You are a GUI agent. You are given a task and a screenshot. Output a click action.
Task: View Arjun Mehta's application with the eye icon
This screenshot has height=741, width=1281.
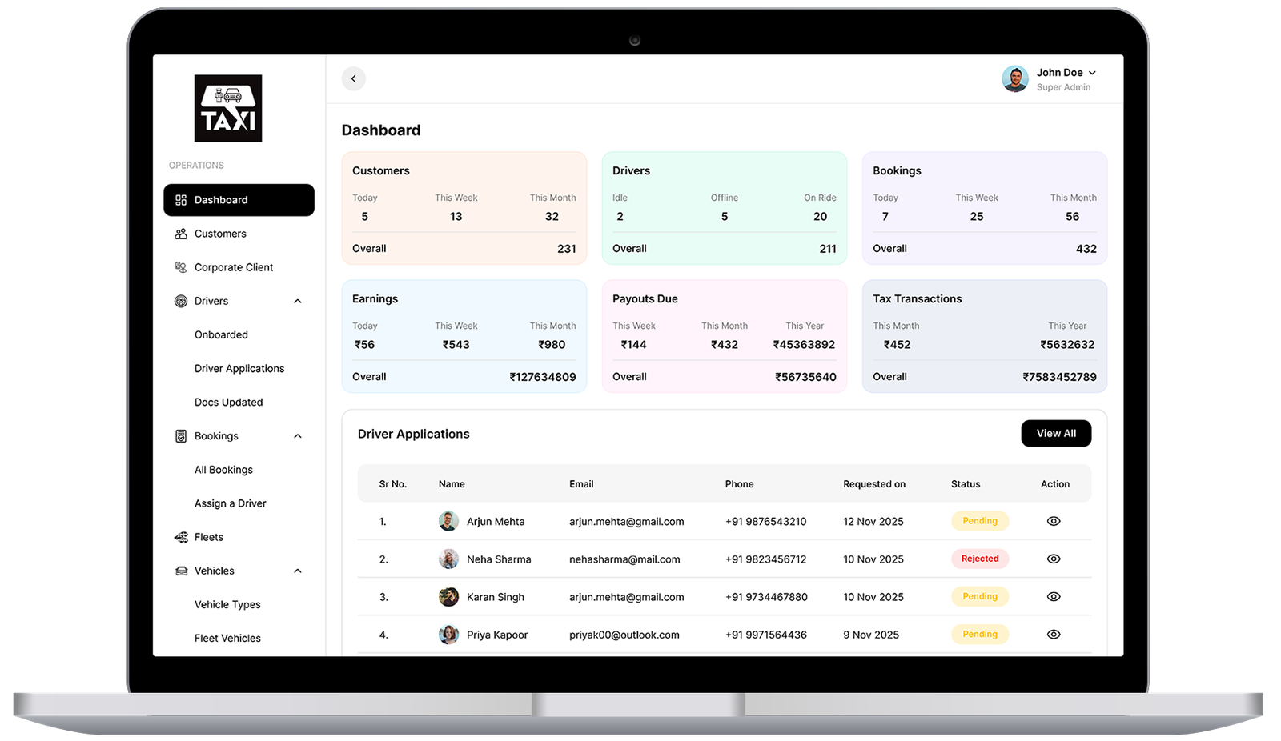1054,521
